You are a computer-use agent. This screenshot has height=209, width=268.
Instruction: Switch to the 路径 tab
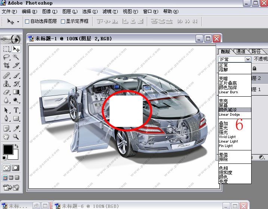[x=256, y=52]
